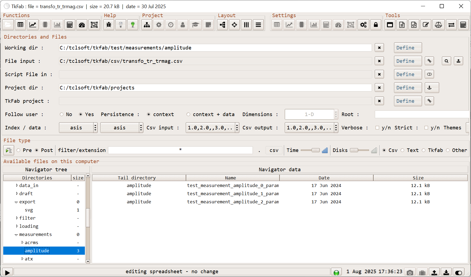Set Follow user to No
Screen dimensions: 471x277
[62, 114]
